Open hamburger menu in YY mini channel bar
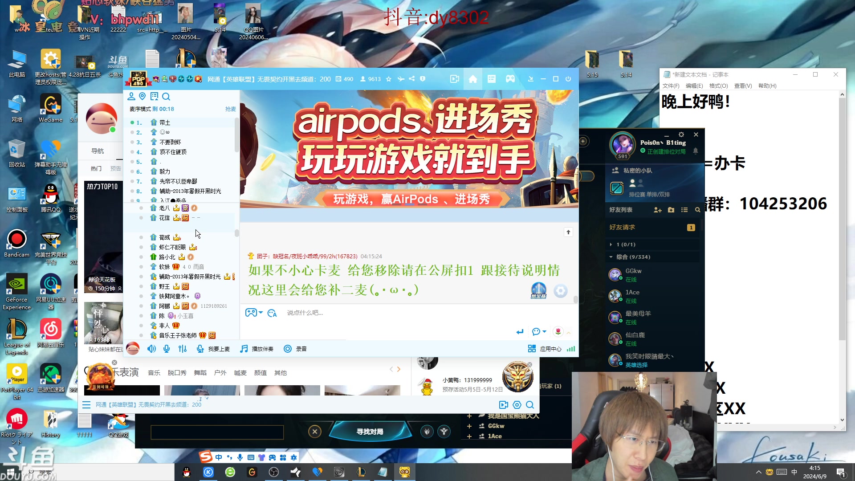This screenshot has height=481, width=855. pyautogui.click(x=86, y=405)
